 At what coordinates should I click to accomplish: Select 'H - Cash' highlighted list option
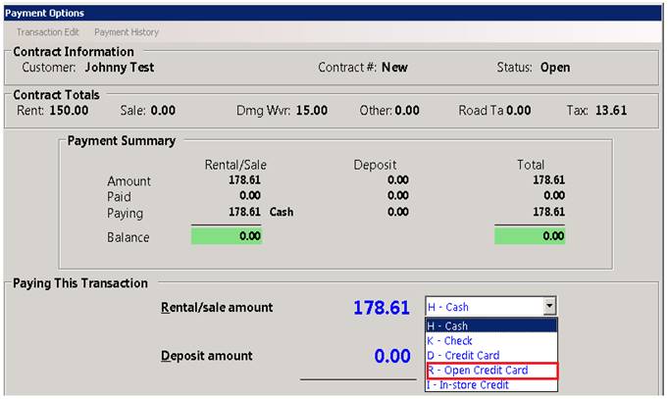point(490,326)
